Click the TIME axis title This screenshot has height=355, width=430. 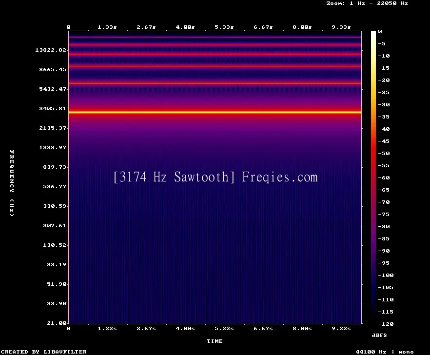(215, 341)
